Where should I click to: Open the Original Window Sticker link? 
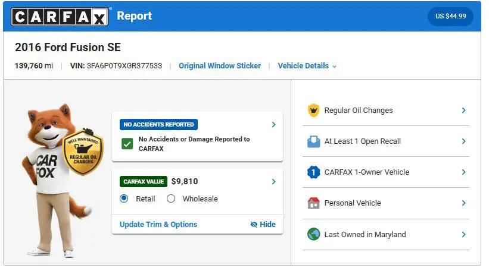coord(220,66)
